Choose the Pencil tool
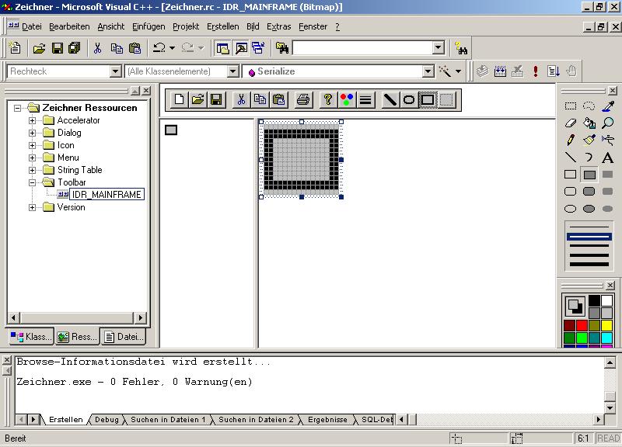The image size is (622, 447). pyautogui.click(x=571, y=140)
